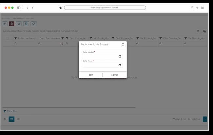Sort by the Data Fechamento column header

pos(49,38)
